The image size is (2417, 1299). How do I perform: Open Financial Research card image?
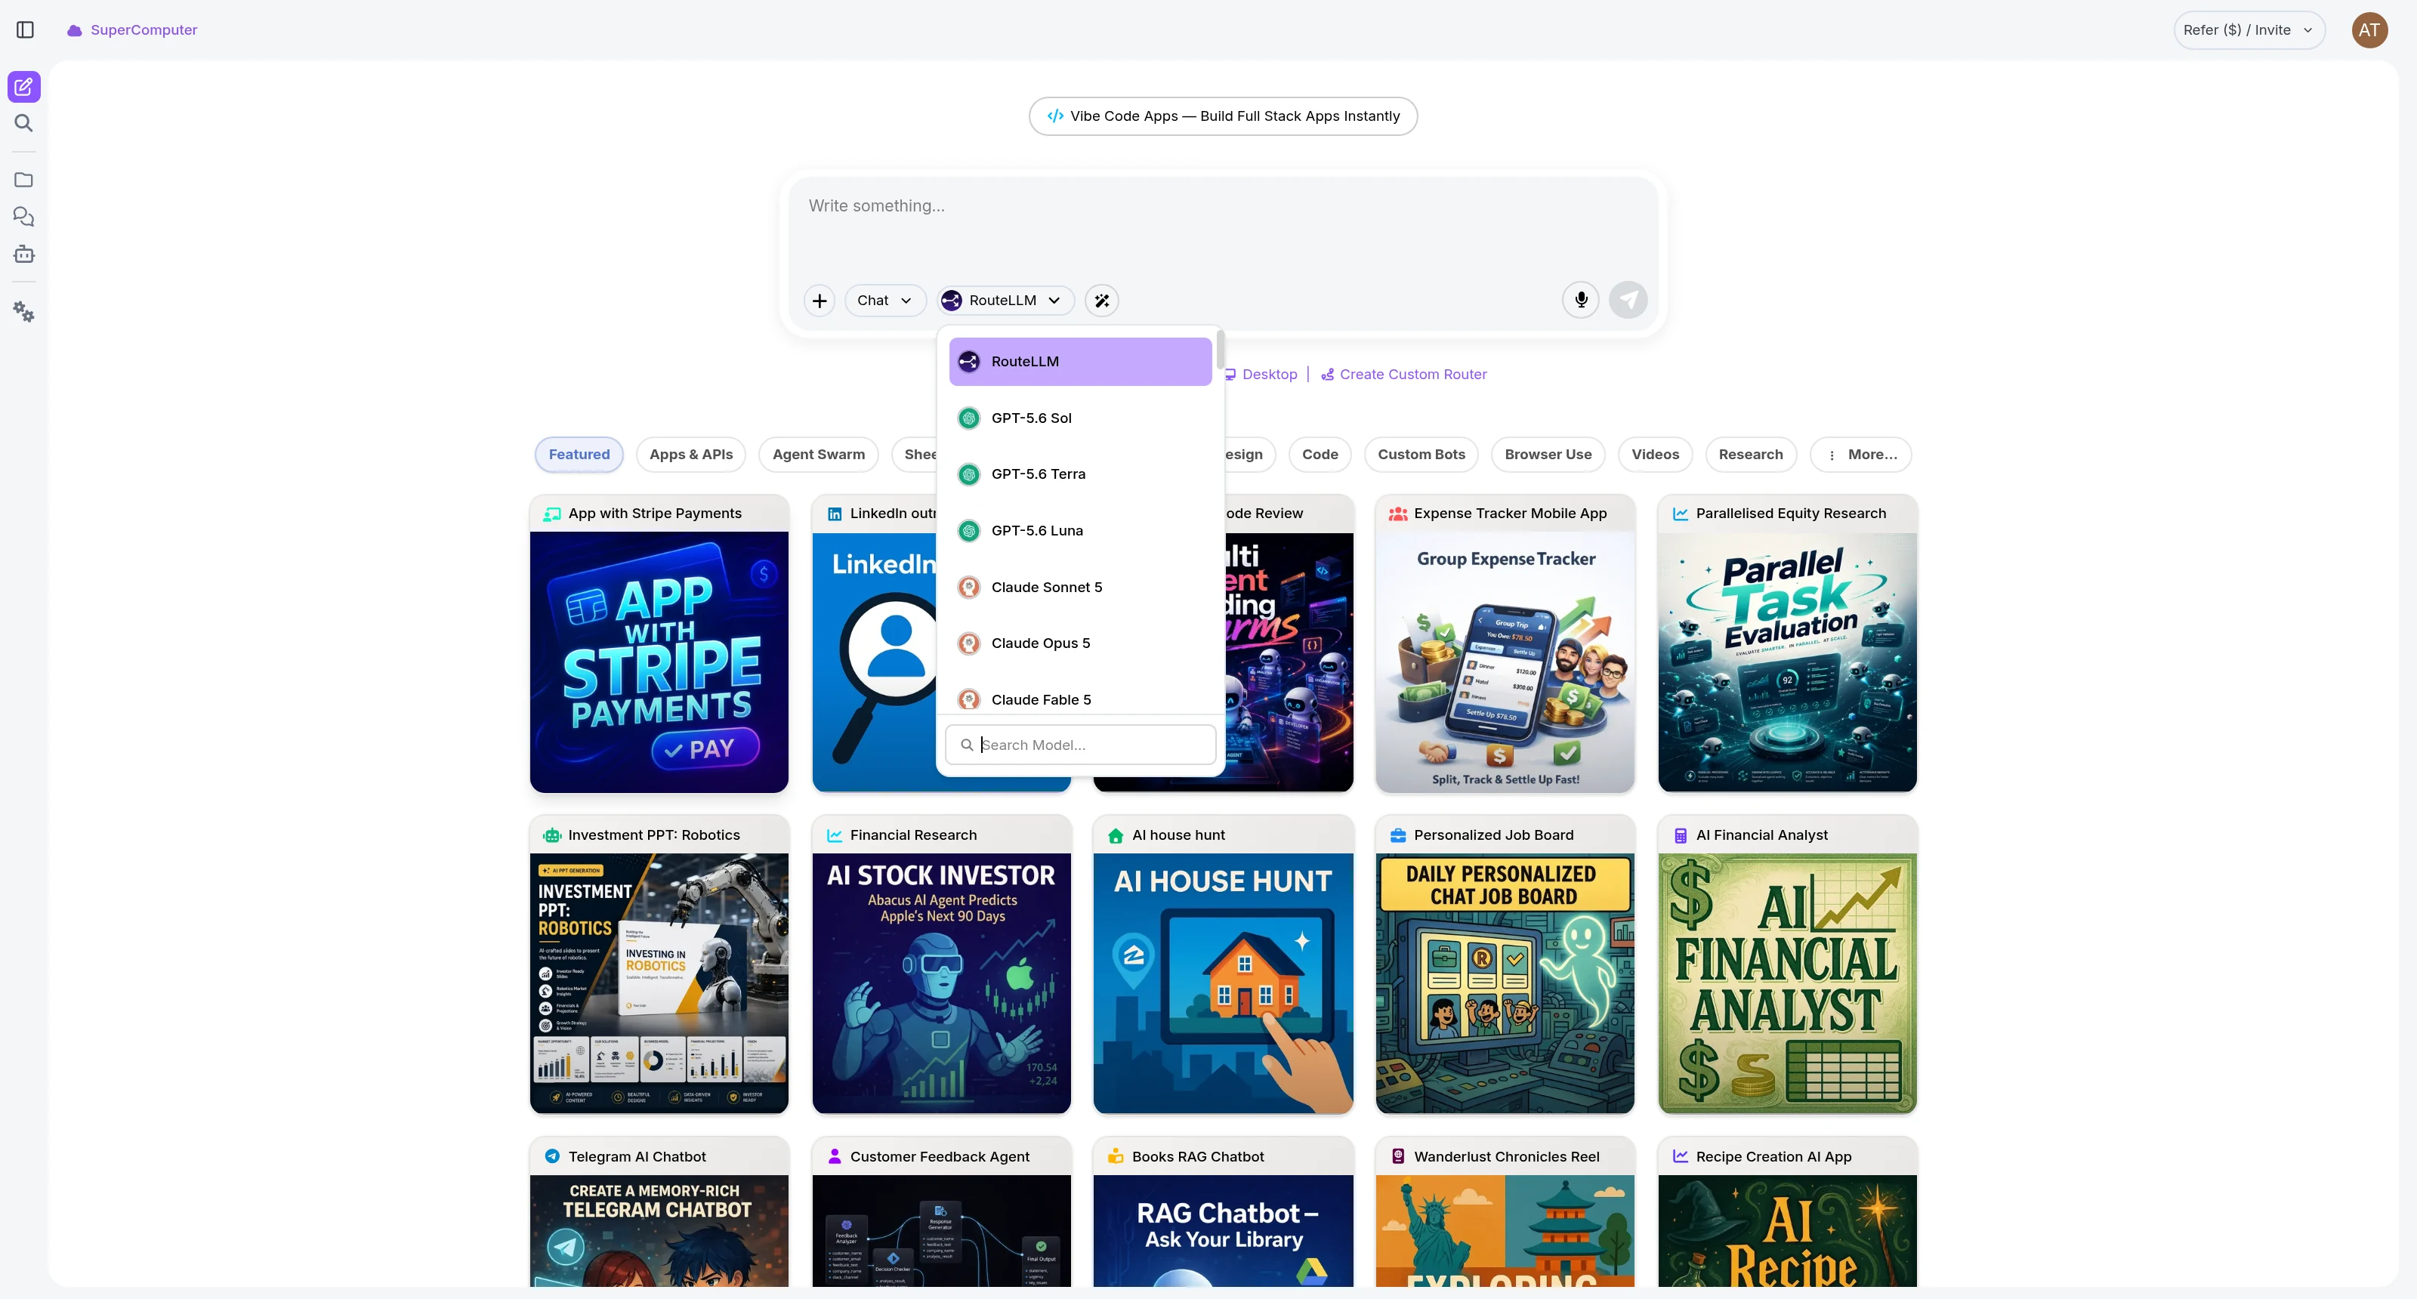(941, 984)
